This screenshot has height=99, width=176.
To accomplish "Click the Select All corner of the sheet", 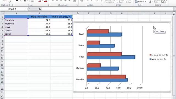I will pyautogui.click(x=2, y=13).
